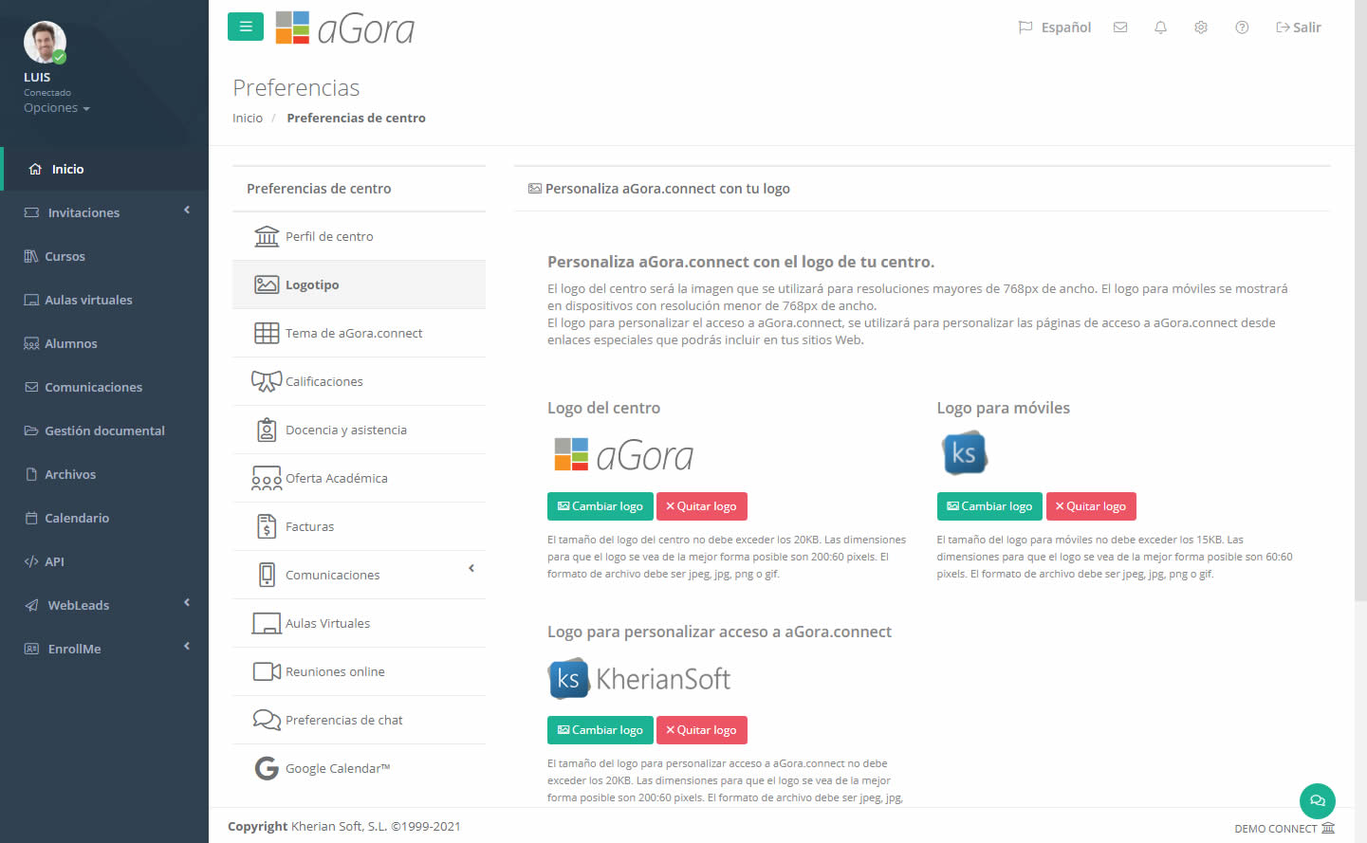
Task: Click Cambiar logo under Logo del centro
Action: point(600,506)
